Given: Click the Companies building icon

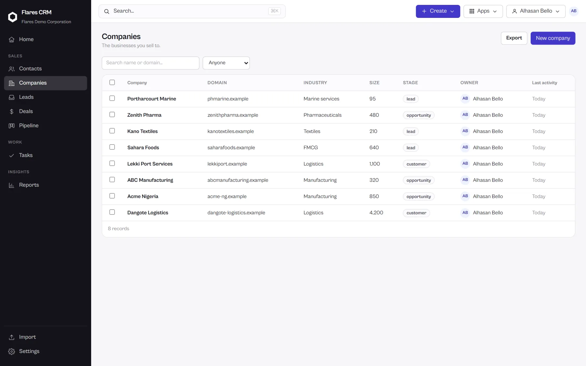Looking at the screenshot, I should coord(12,83).
